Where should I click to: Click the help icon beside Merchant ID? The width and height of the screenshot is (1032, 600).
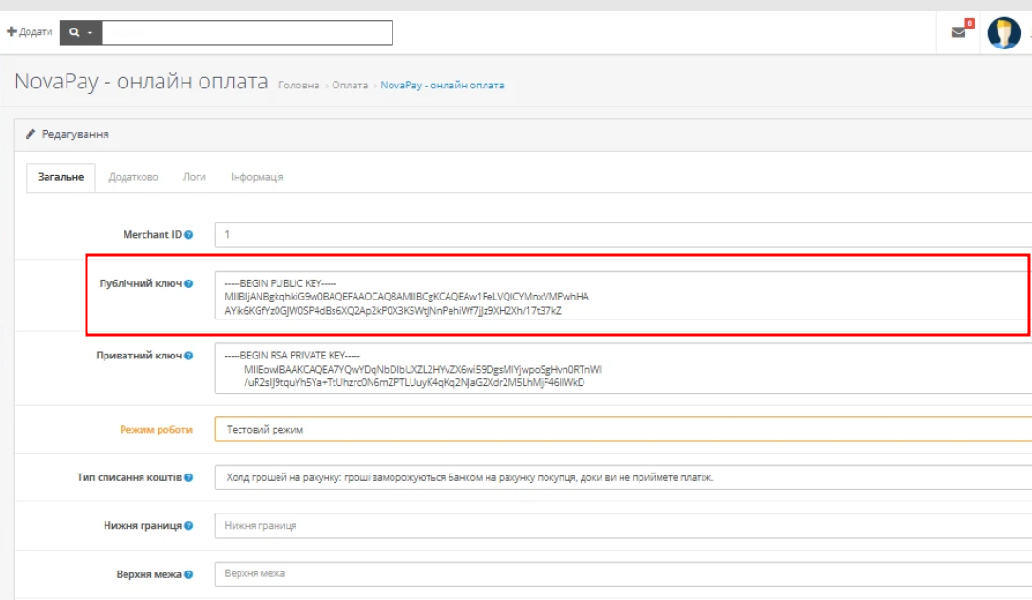point(188,235)
